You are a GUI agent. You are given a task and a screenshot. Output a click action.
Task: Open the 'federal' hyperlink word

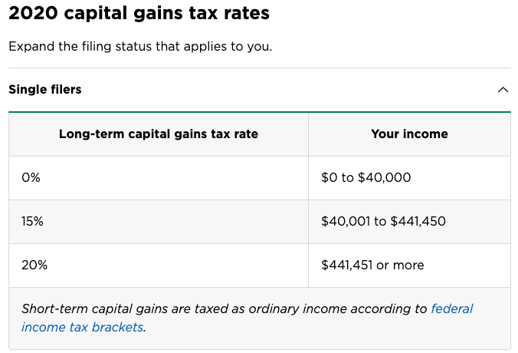pyautogui.click(x=452, y=308)
